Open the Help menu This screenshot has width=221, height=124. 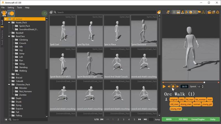[27, 8]
